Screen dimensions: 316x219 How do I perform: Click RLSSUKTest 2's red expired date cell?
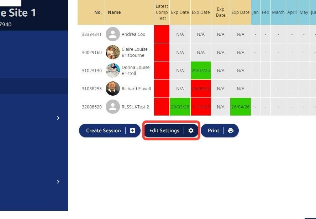point(201,107)
